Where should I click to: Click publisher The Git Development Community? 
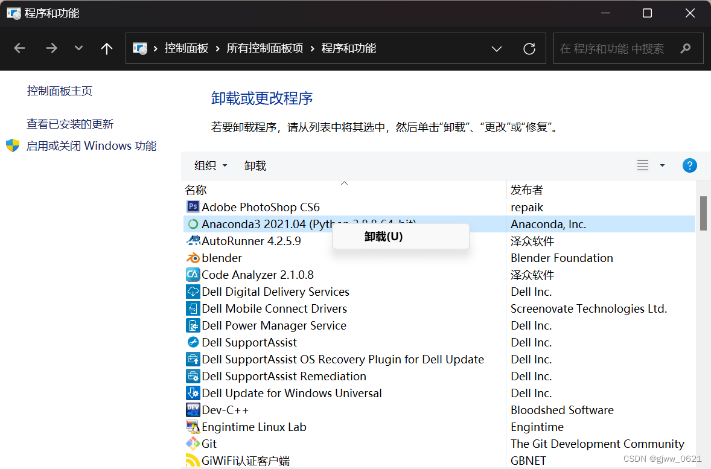tap(597, 444)
